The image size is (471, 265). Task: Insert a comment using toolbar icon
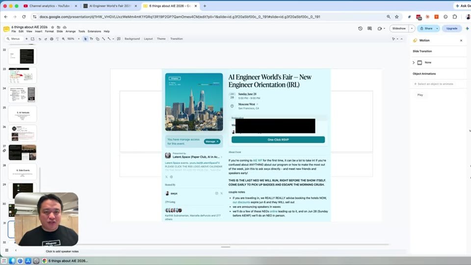click(119, 39)
